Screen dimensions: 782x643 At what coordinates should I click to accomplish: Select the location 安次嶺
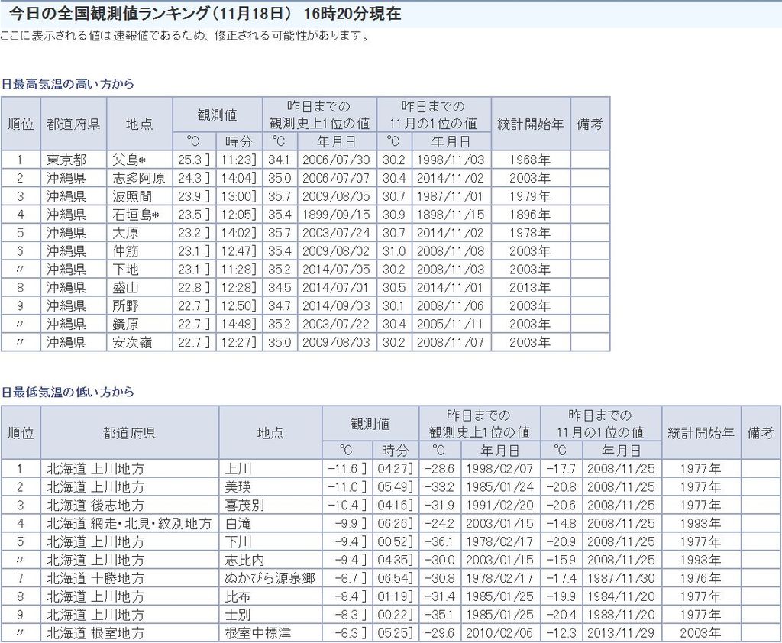point(131,342)
